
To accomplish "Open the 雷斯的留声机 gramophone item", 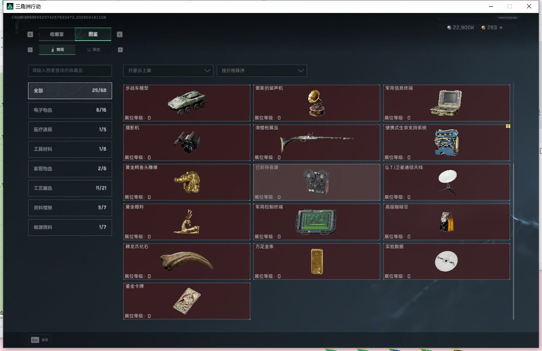I will pyautogui.click(x=317, y=103).
